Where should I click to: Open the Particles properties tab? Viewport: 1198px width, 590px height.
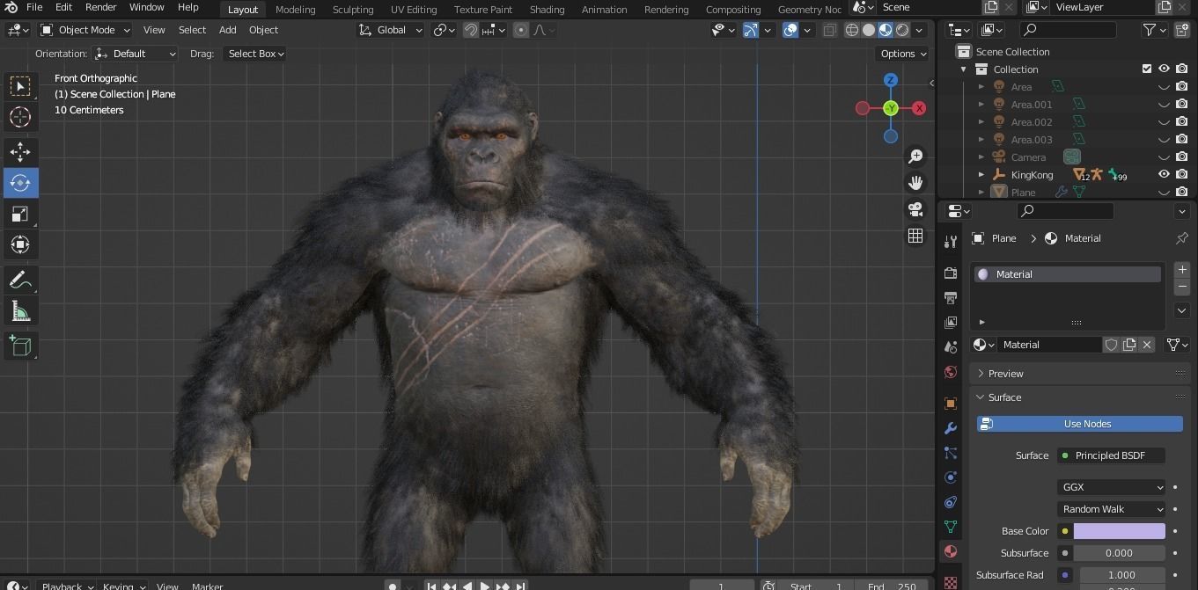[951, 453]
